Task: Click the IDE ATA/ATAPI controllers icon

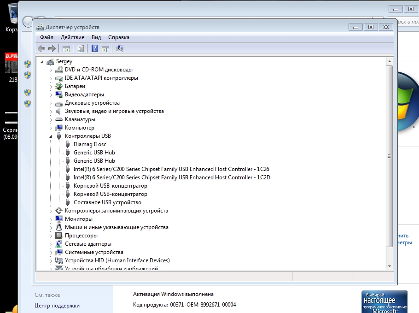Action: 59,78
